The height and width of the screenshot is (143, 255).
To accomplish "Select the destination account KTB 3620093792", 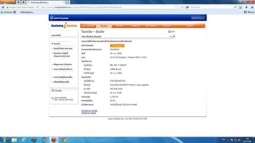I will pyautogui.click(x=118, y=81).
